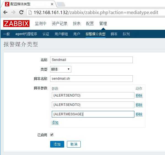Screen dimensions: 165x155
Task: Open the 资产记录 menu
Action: pos(59,23)
